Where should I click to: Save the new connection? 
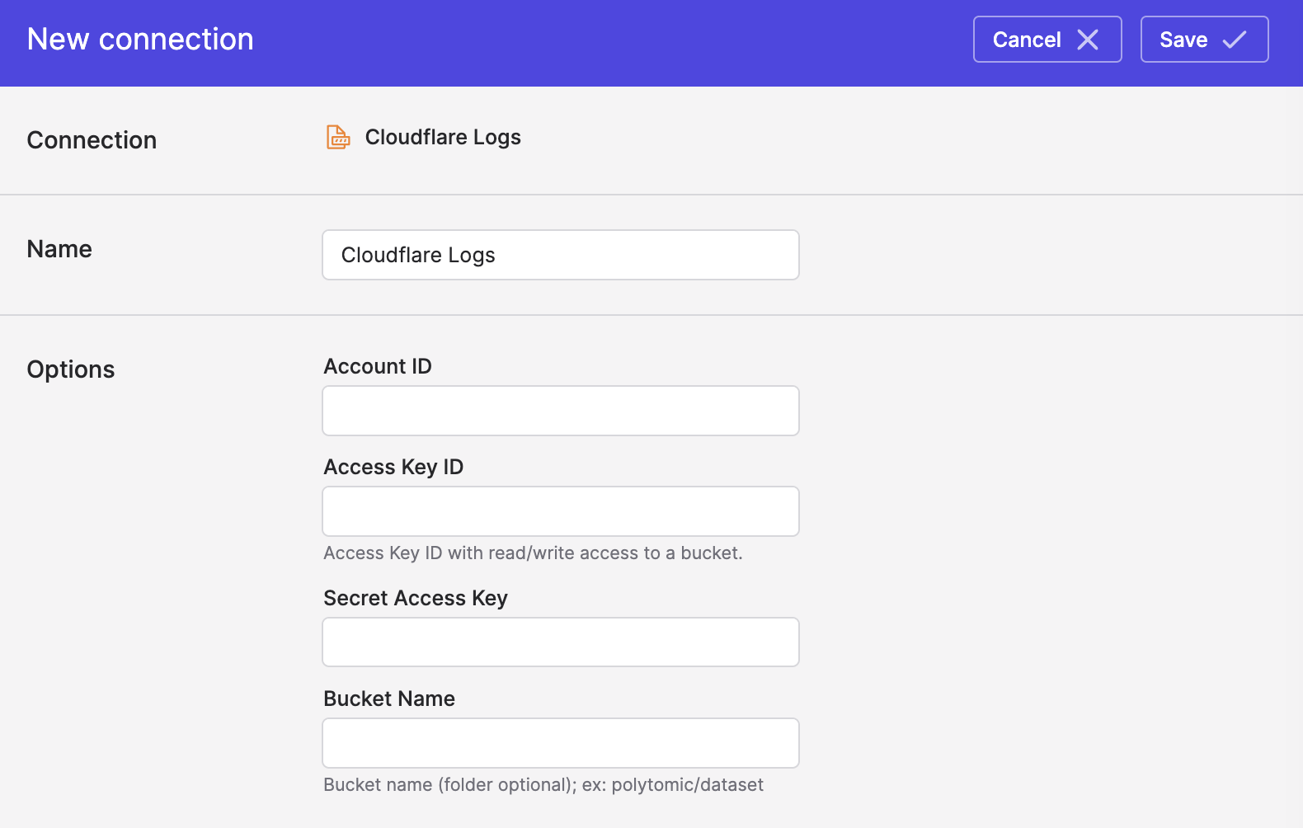pyautogui.click(x=1204, y=40)
